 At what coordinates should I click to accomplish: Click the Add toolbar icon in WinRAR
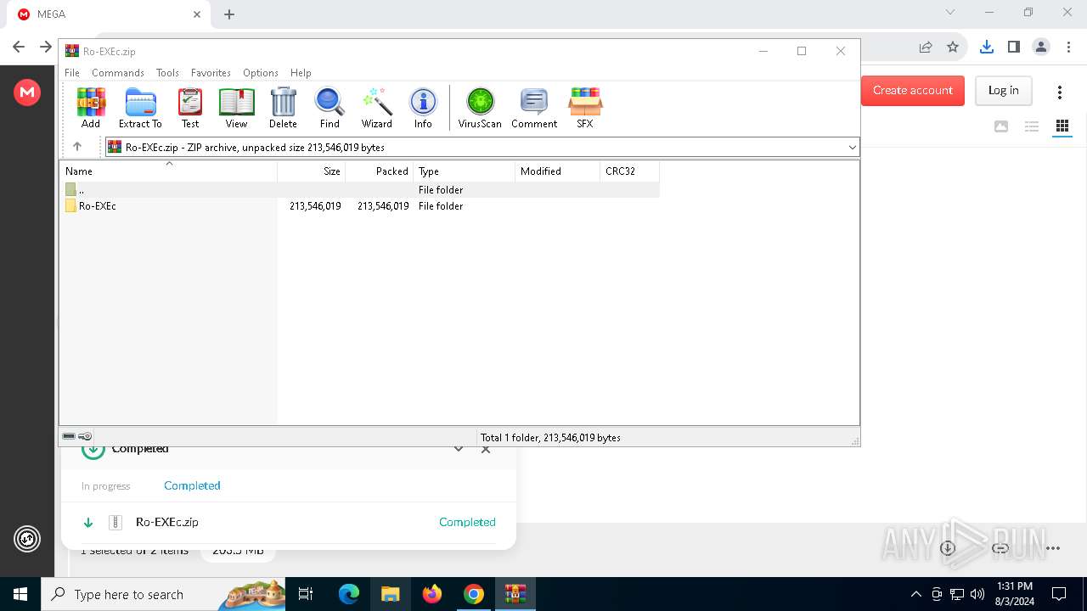click(x=91, y=108)
